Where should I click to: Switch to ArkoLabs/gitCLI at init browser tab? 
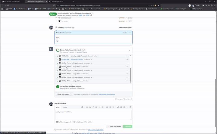(x=59, y=2)
